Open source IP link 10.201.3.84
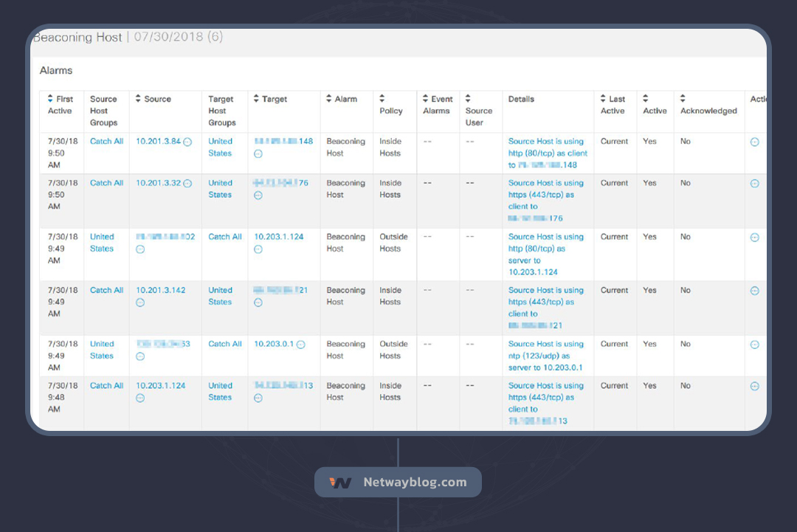 [158, 142]
